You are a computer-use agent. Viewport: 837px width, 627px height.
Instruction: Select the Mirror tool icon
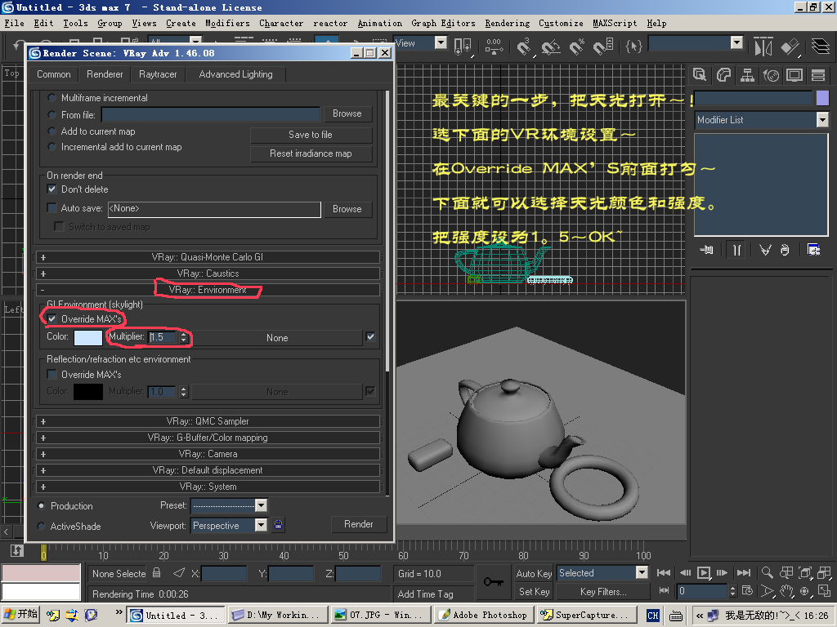click(x=763, y=47)
